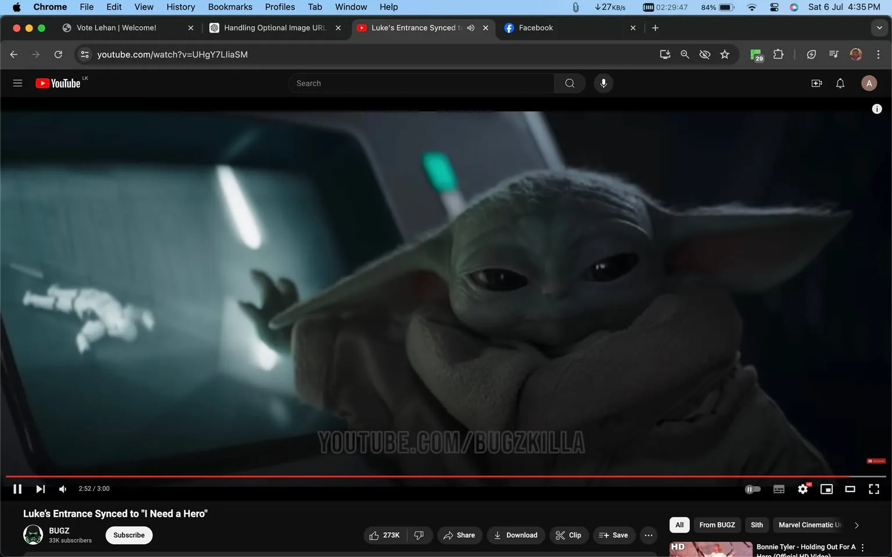Open Chrome's extensions puzzle icon
Viewport: 892px width, 557px height.
click(x=778, y=54)
